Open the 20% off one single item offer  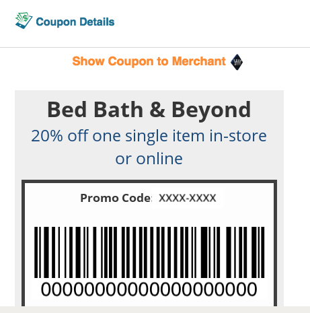149,147
